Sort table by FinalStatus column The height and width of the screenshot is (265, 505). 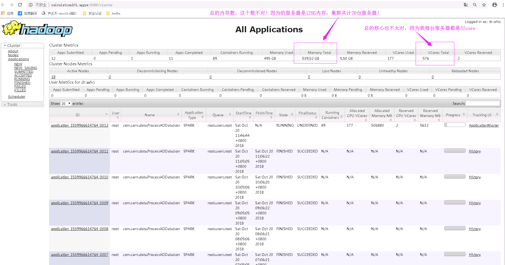(316, 117)
